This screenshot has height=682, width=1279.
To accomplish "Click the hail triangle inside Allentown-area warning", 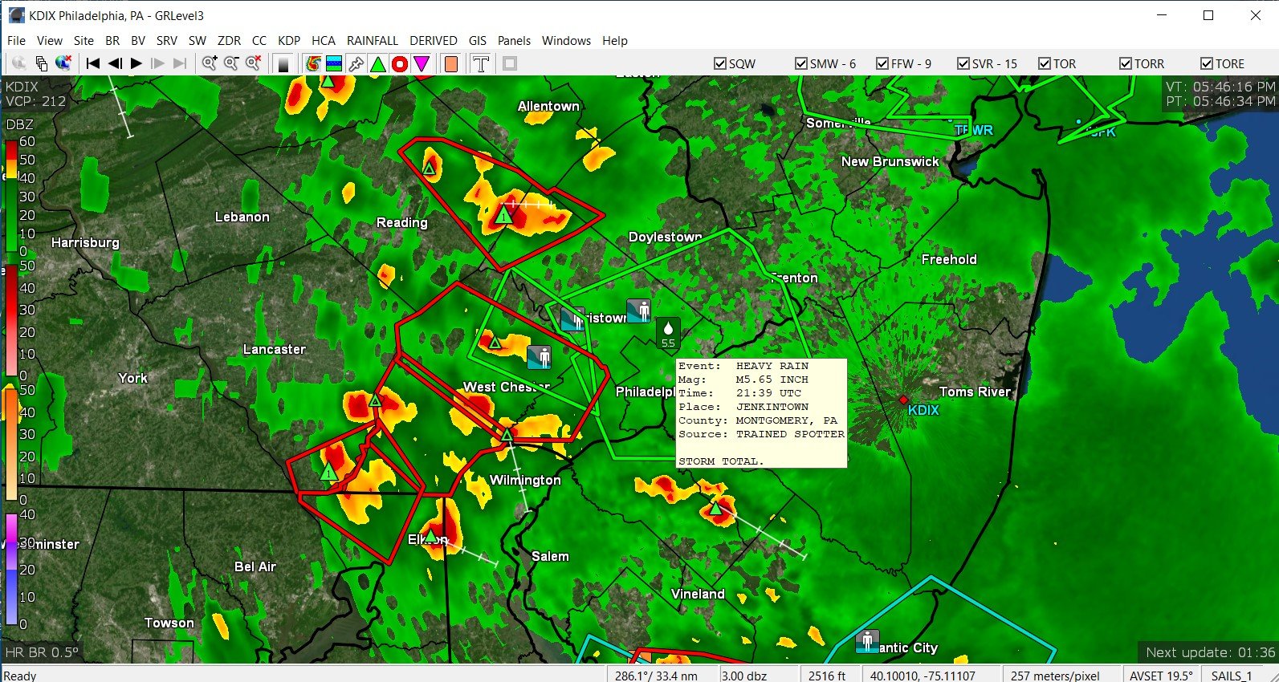I will (503, 215).
